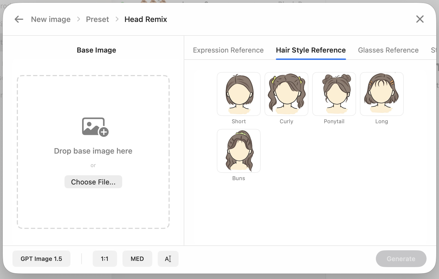Click the Generate button
The width and height of the screenshot is (439, 279).
click(x=401, y=259)
